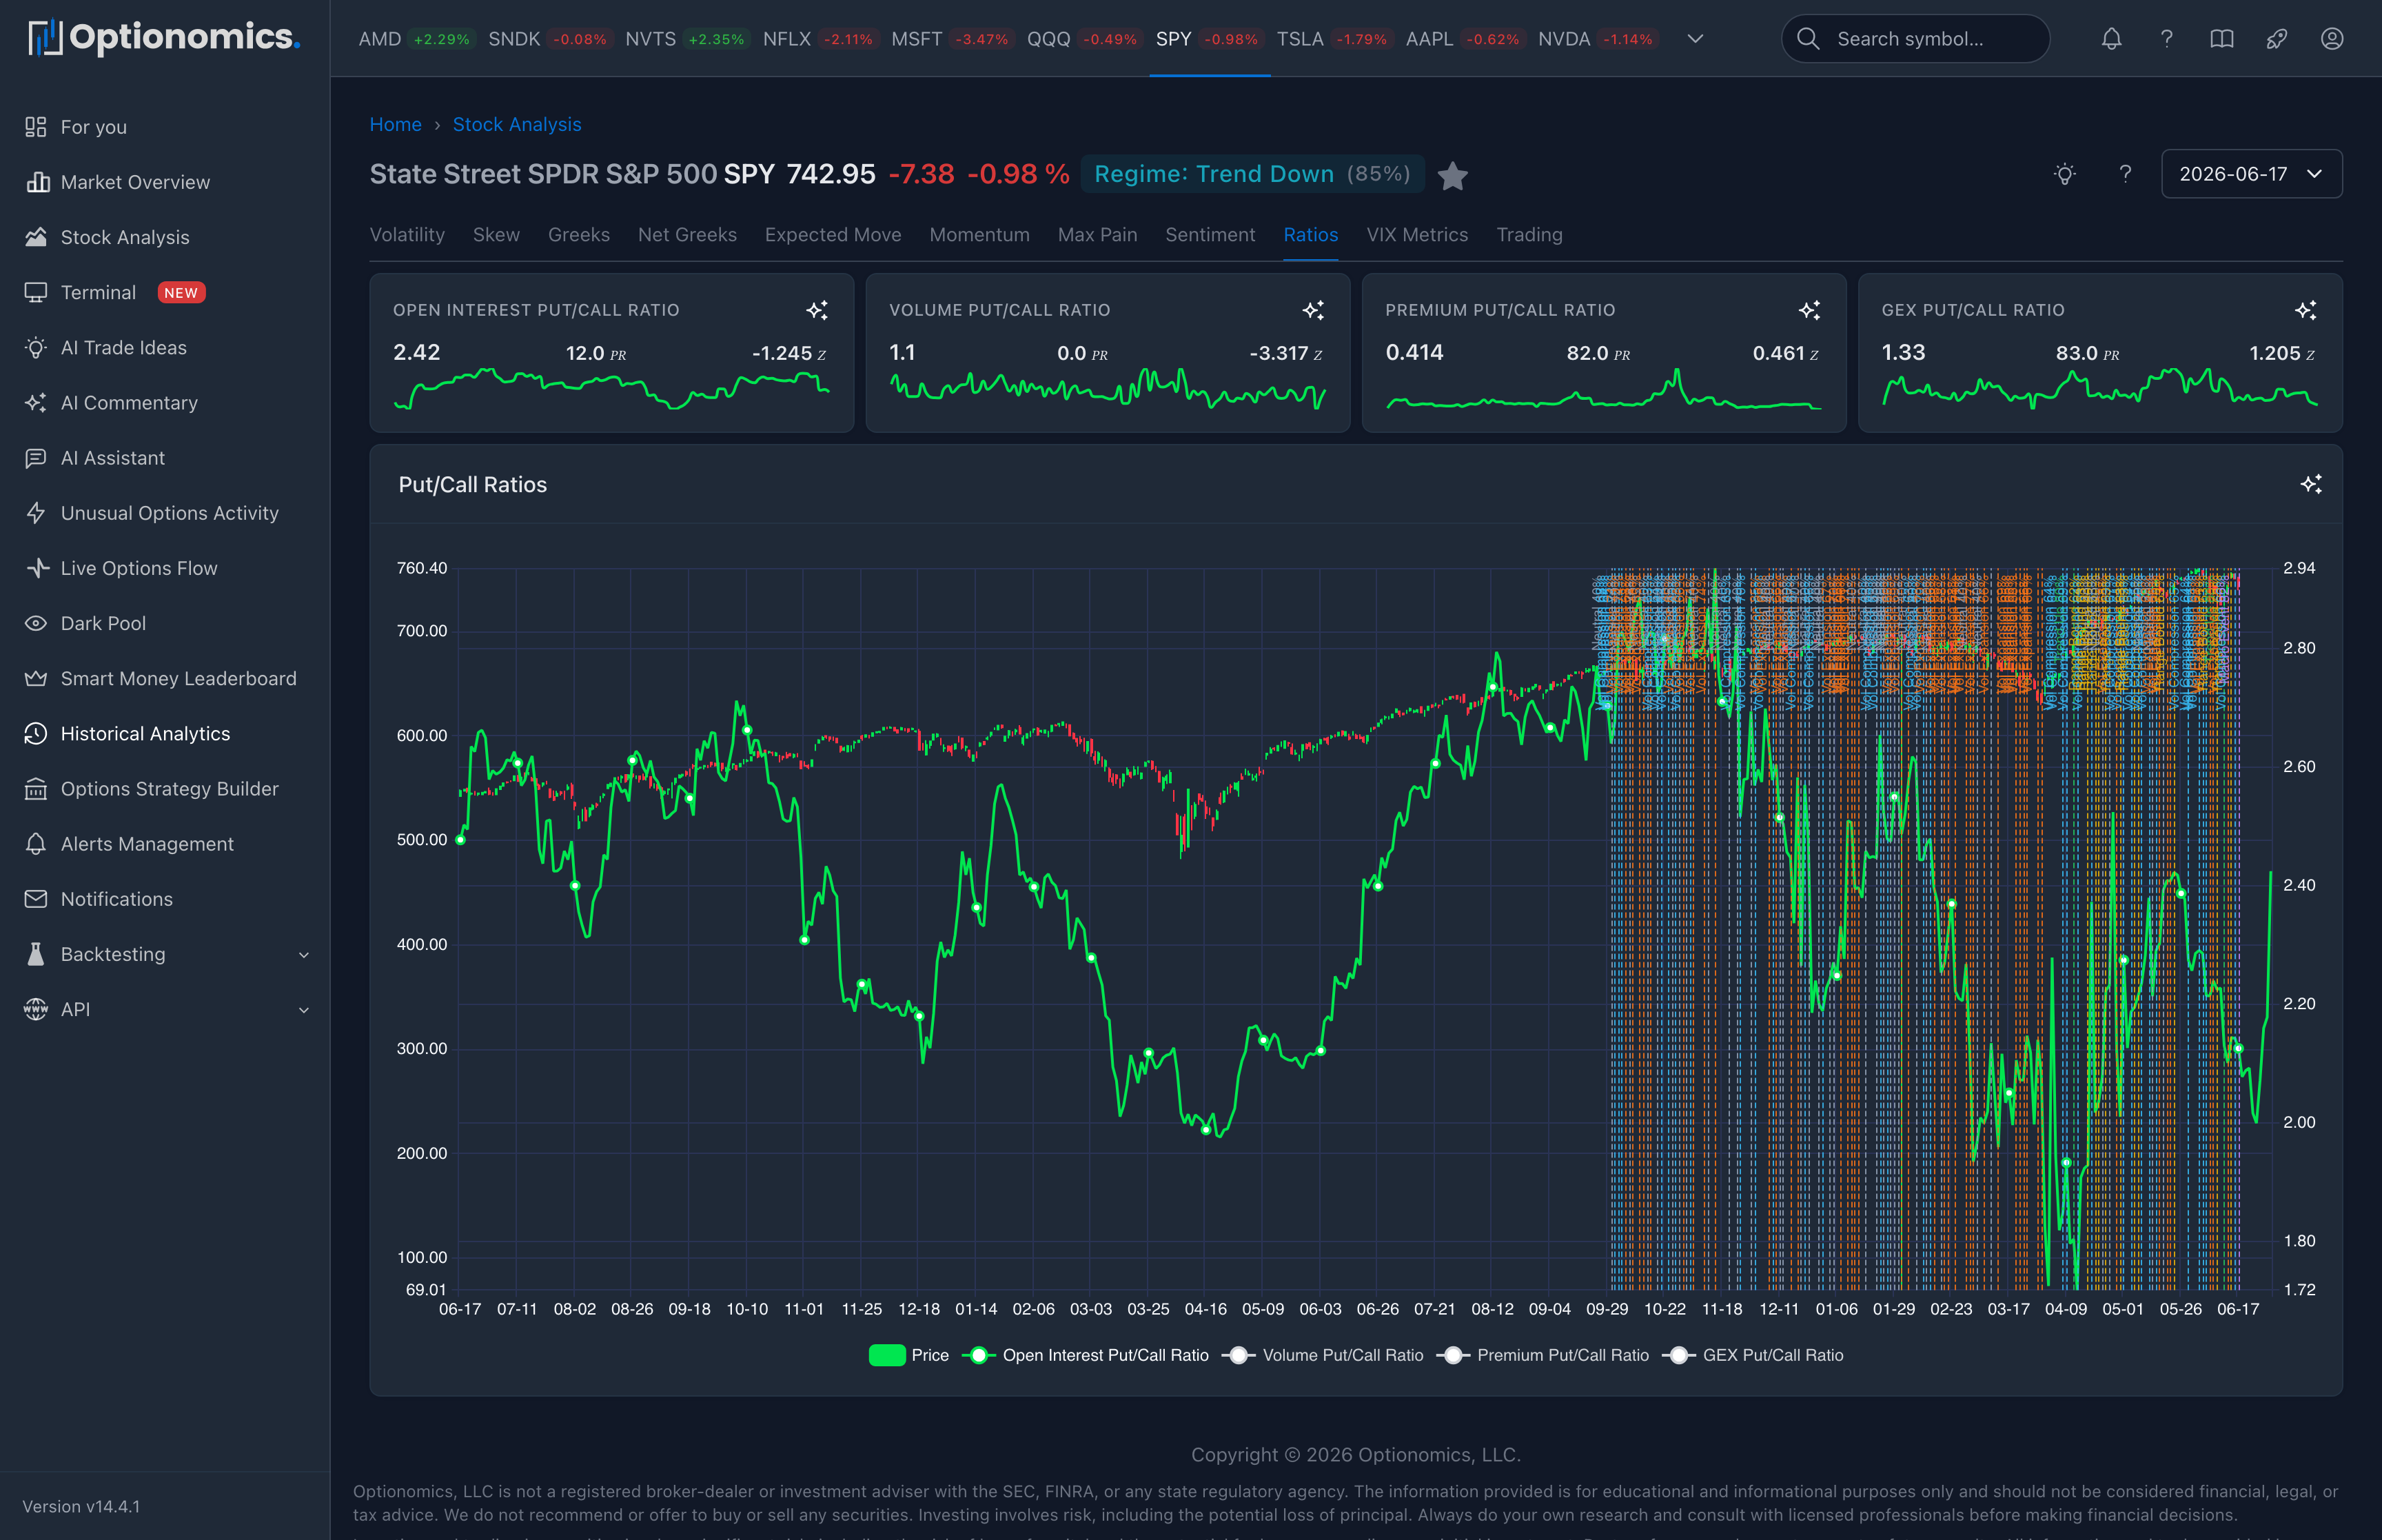Click the Home breadcrumb link
This screenshot has width=2382, height=1540.
pyautogui.click(x=396, y=124)
